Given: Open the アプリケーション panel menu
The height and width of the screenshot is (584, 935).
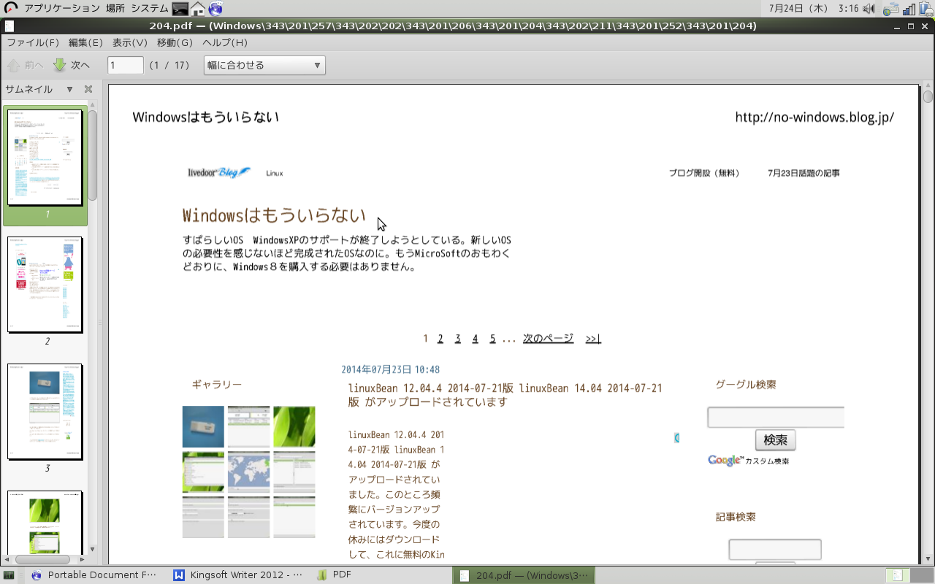Looking at the screenshot, I should (x=62, y=9).
